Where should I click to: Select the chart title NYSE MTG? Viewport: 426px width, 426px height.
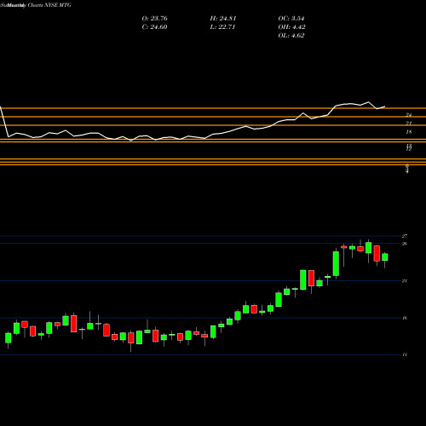click(58, 5)
